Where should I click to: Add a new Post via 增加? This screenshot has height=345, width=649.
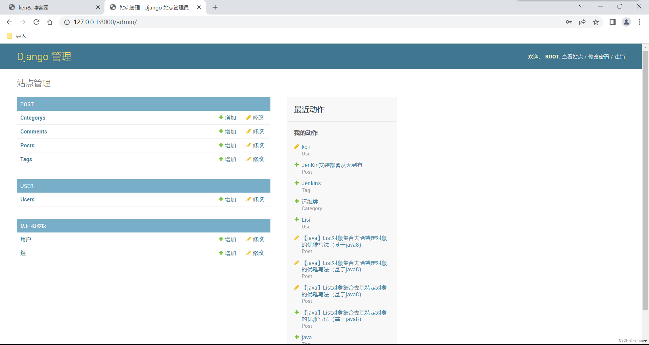coord(227,145)
